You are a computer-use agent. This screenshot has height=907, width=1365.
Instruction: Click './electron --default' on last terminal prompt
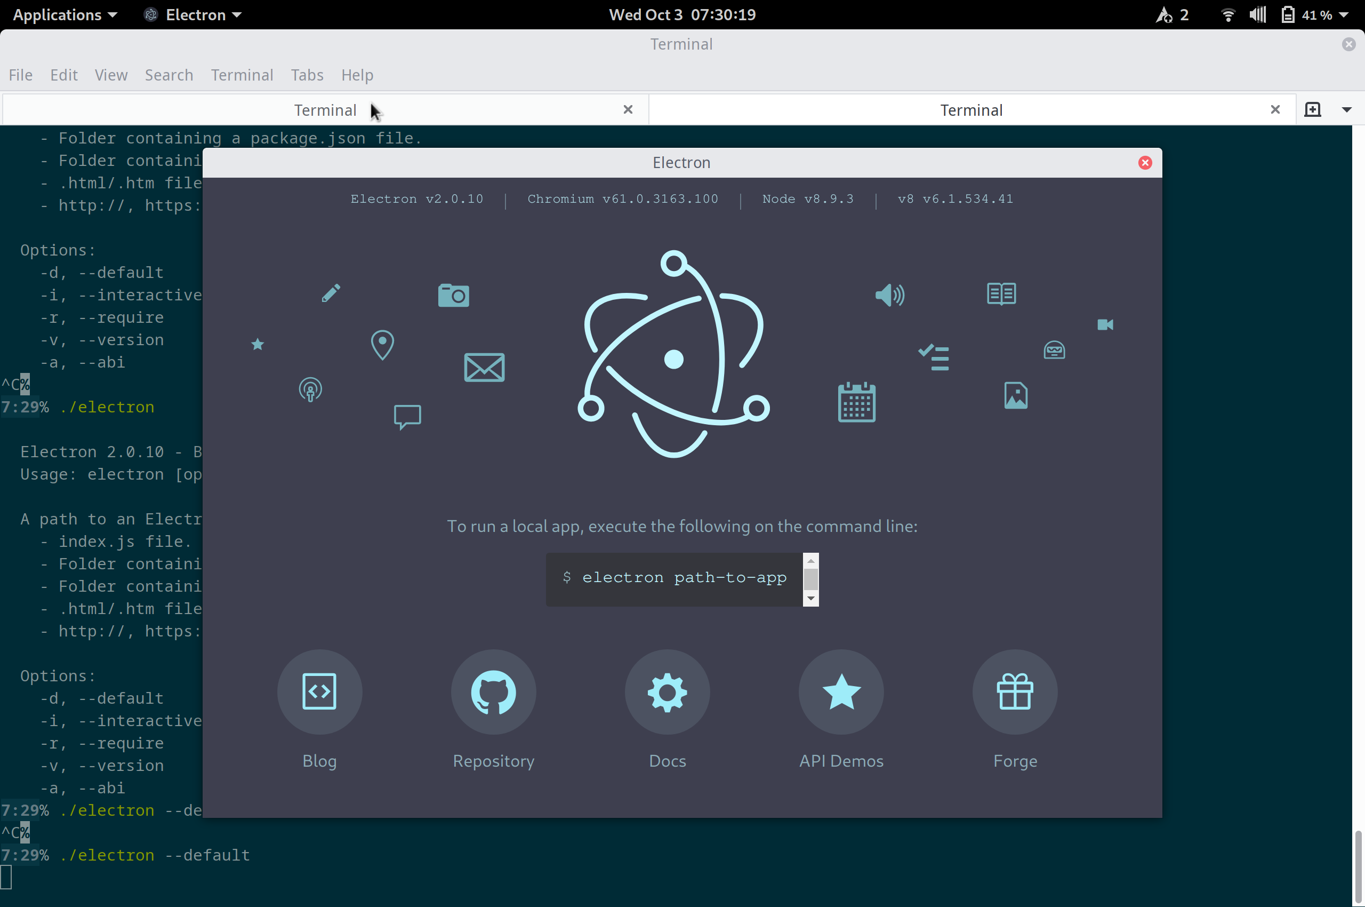pos(155,855)
